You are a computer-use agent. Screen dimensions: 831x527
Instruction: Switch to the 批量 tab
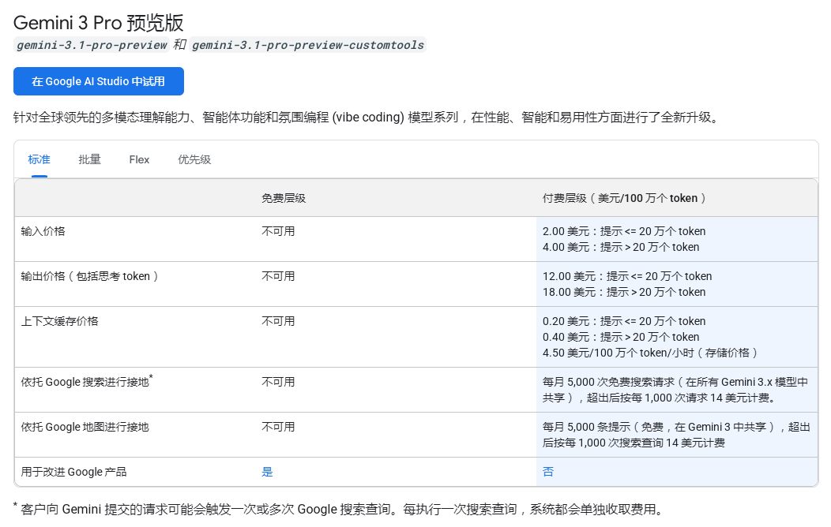coord(89,159)
